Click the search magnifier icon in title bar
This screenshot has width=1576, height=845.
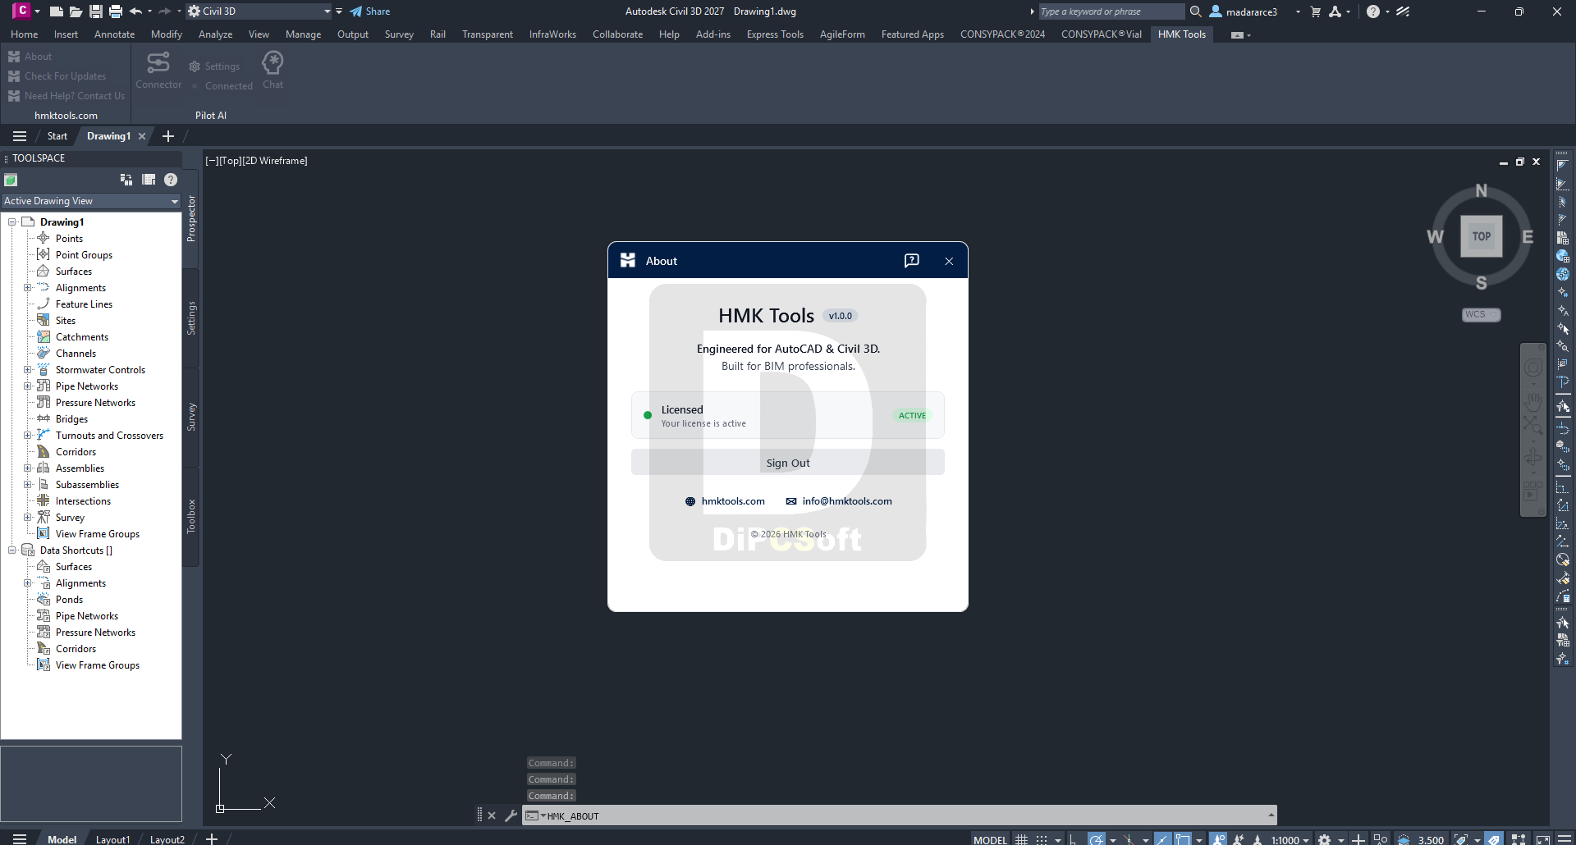pos(1196,11)
